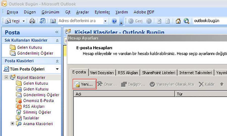Collapse the Posta navigation pane chevrons
227x136 pixels.
57,32
